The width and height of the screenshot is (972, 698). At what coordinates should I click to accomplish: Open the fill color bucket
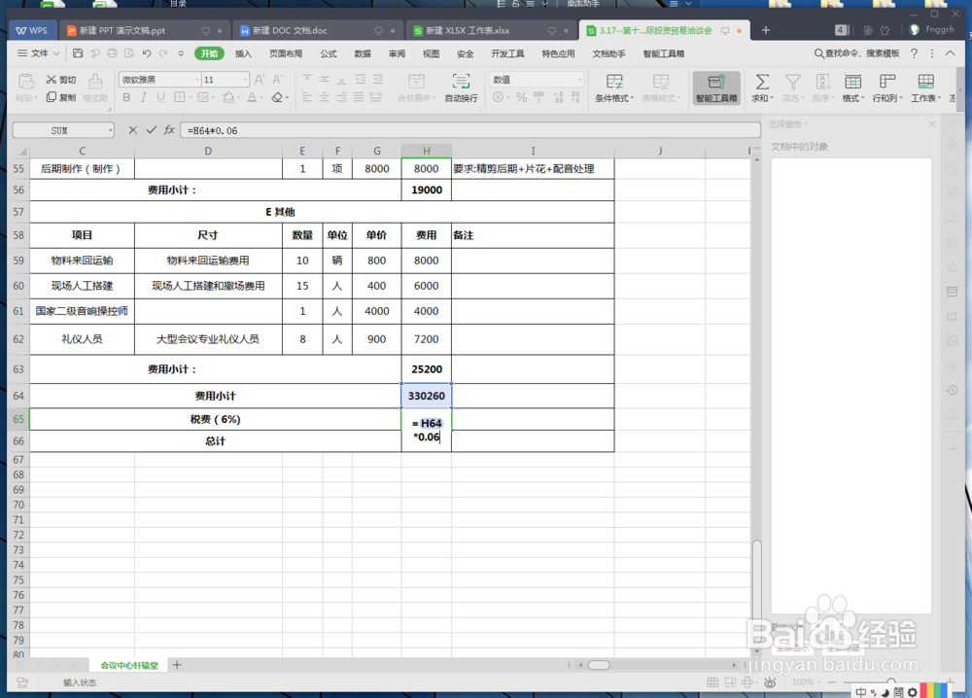pos(228,97)
